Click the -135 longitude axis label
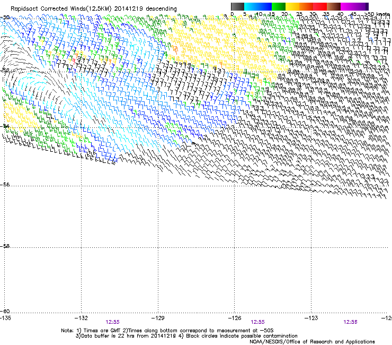The height and width of the screenshot is (345, 392). tap(5, 318)
